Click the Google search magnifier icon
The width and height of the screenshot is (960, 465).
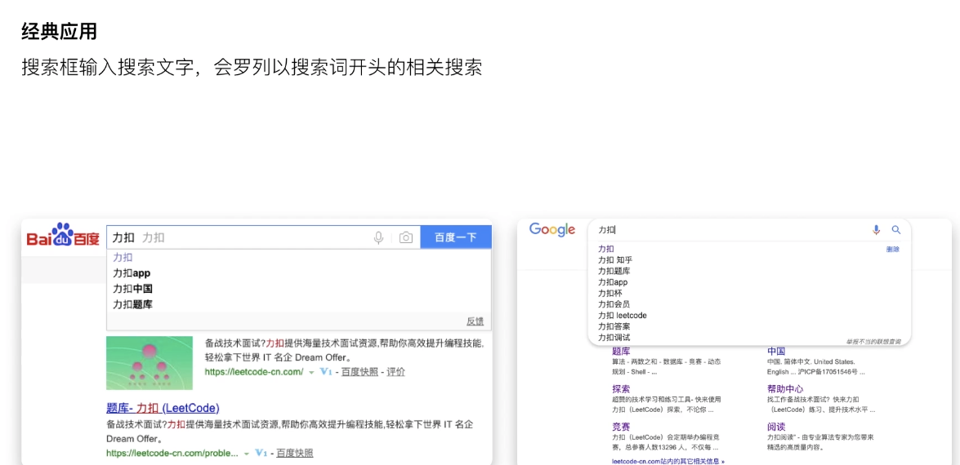coord(896,230)
